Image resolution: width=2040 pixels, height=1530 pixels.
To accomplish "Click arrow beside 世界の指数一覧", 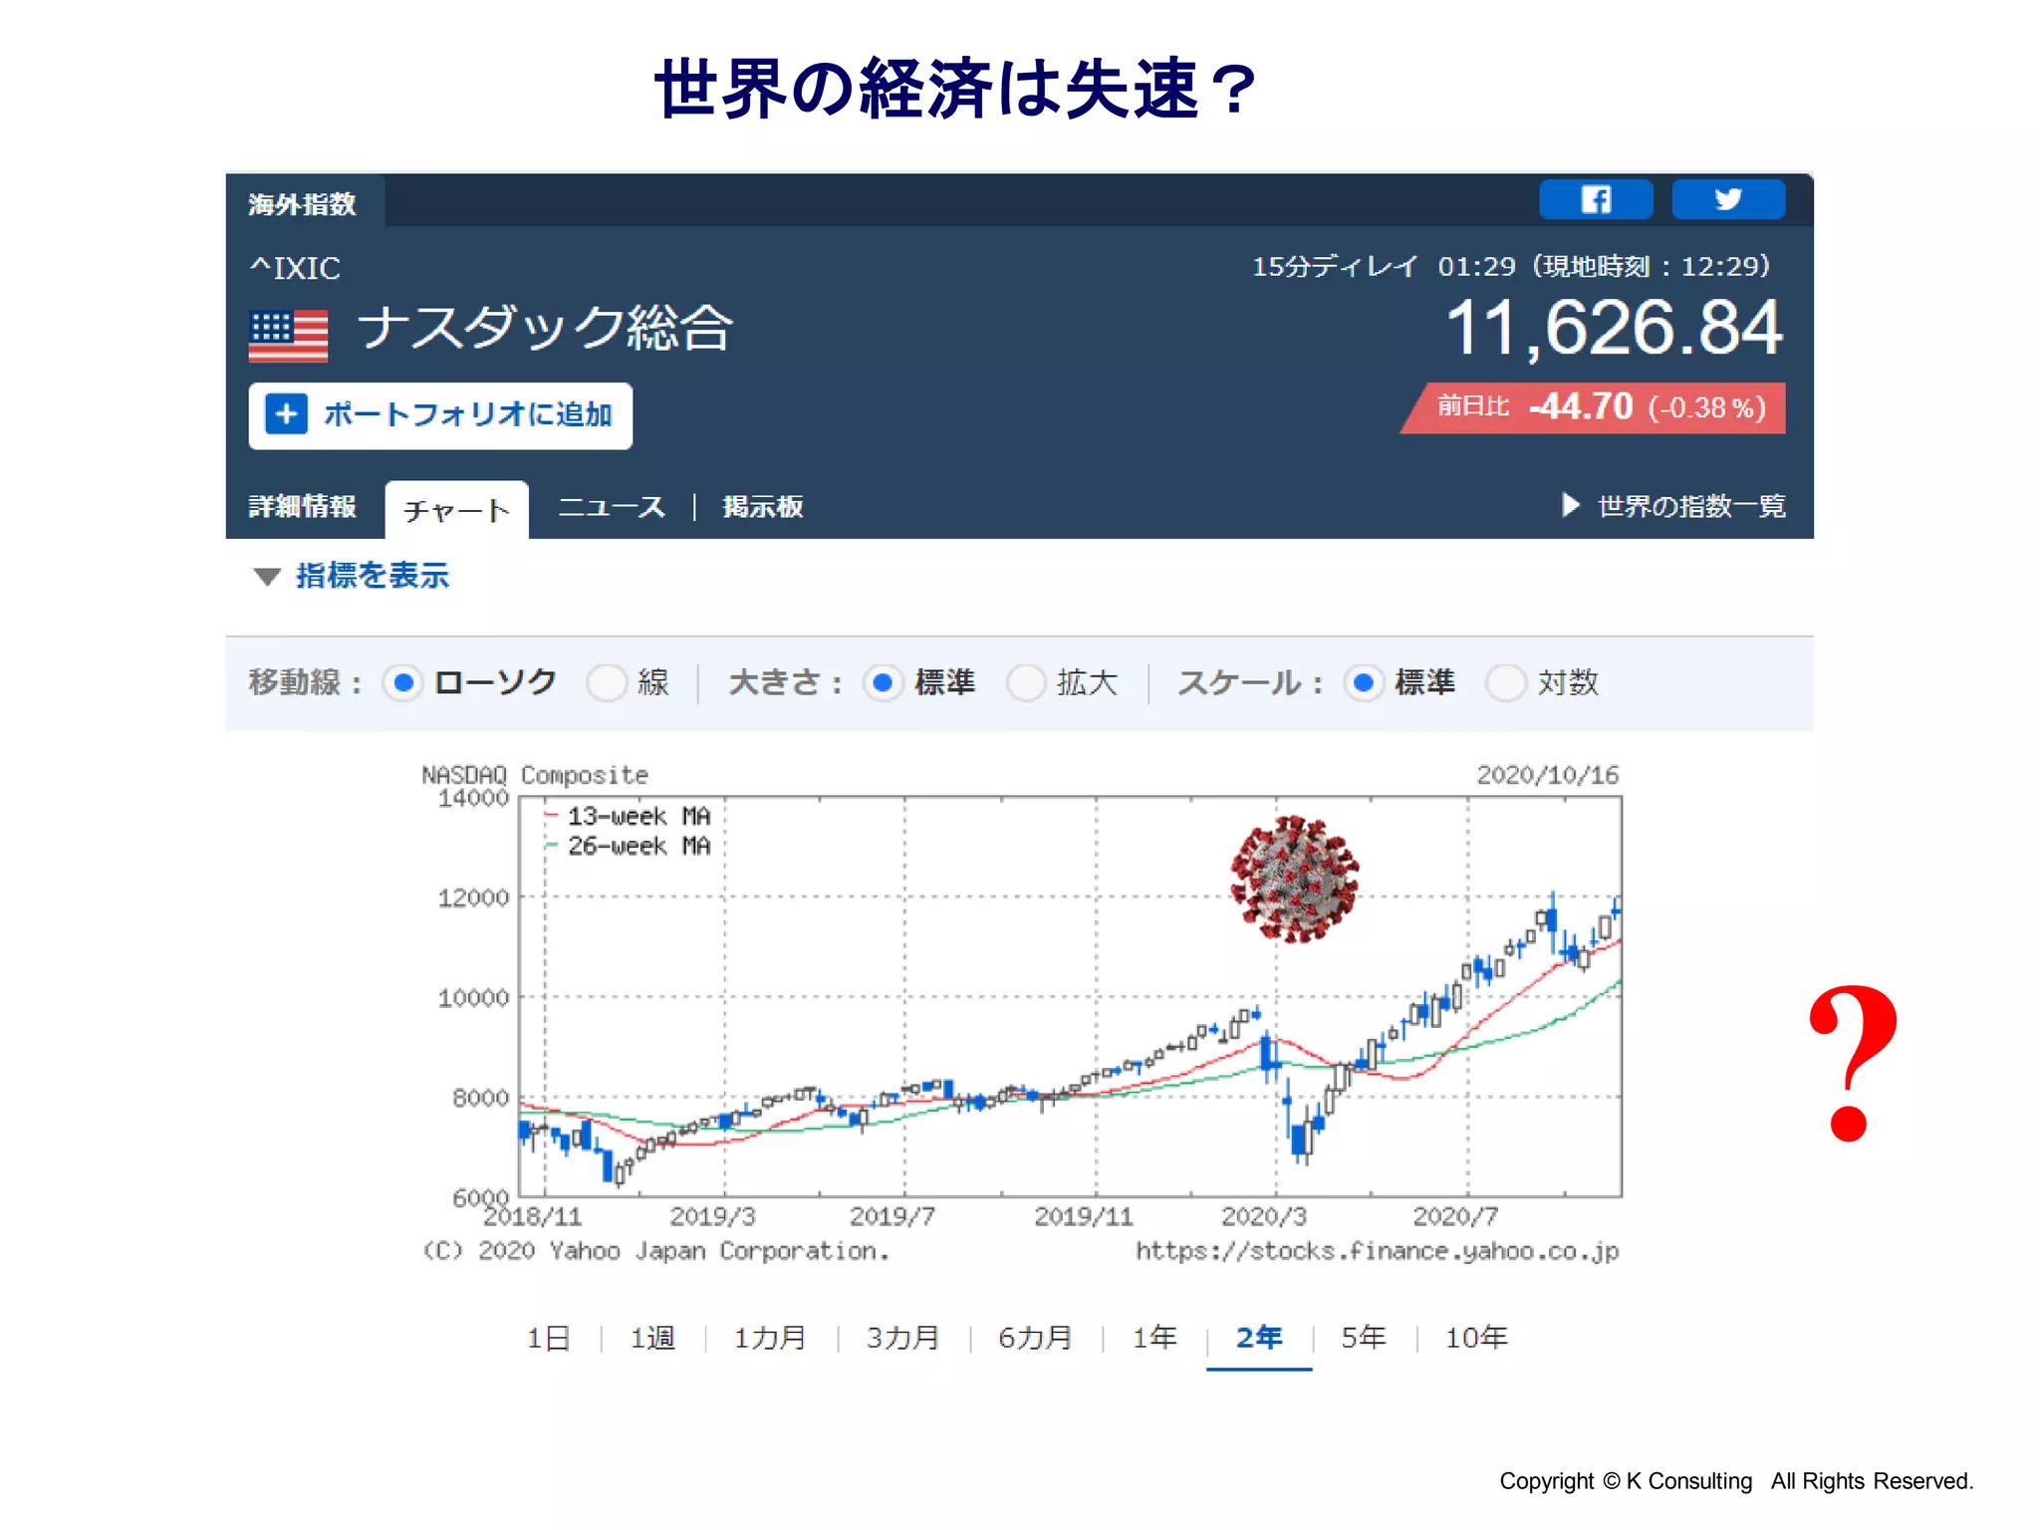I will (x=1571, y=505).
